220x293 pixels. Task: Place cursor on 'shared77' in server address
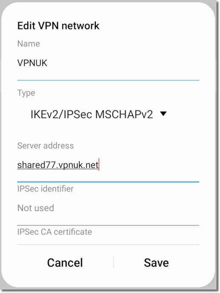coord(37,165)
